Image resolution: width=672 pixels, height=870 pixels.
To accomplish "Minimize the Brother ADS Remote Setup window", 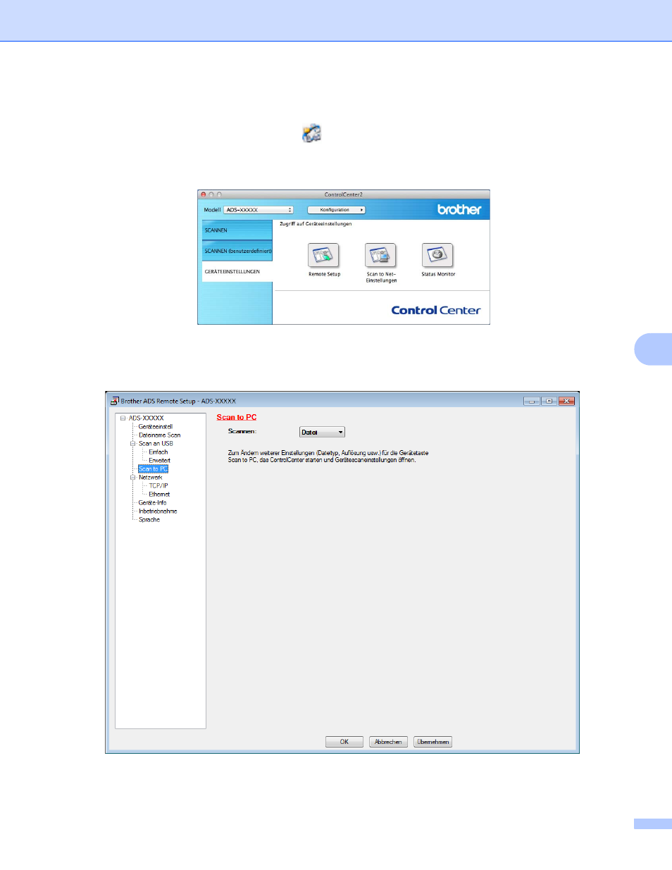I will (532, 401).
